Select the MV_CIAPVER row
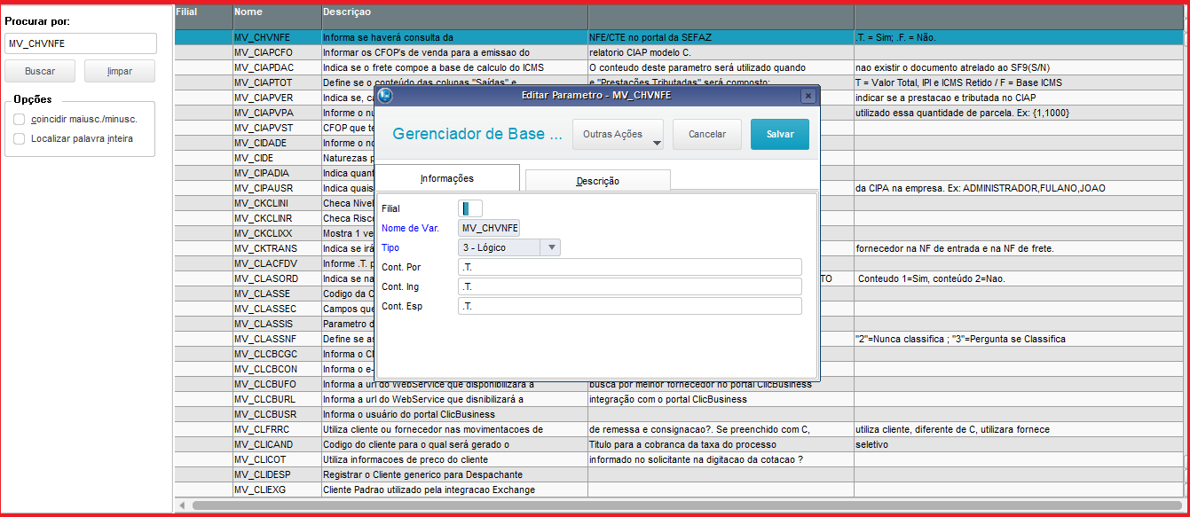Screen dimensions: 1190x517 pyautogui.click(x=679, y=98)
